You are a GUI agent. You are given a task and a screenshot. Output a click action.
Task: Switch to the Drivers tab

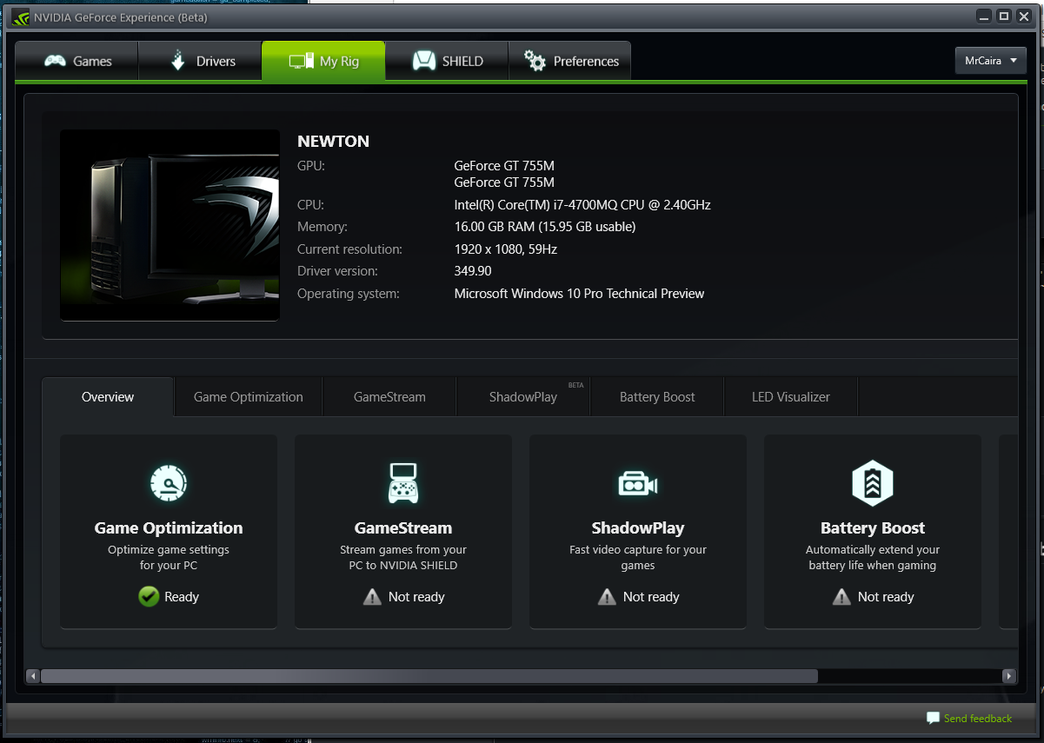tap(200, 61)
